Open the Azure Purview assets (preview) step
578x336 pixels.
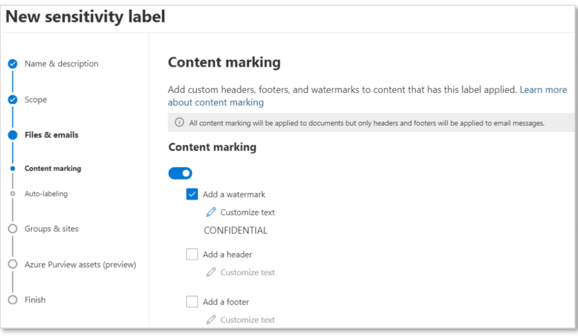pyautogui.click(x=80, y=264)
